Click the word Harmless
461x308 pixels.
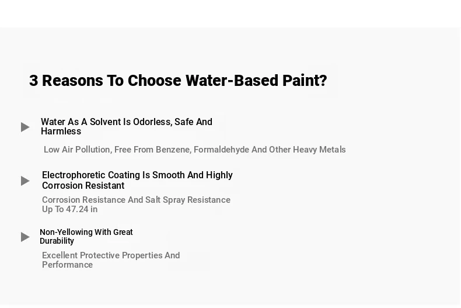pyautogui.click(x=61, y=131)
